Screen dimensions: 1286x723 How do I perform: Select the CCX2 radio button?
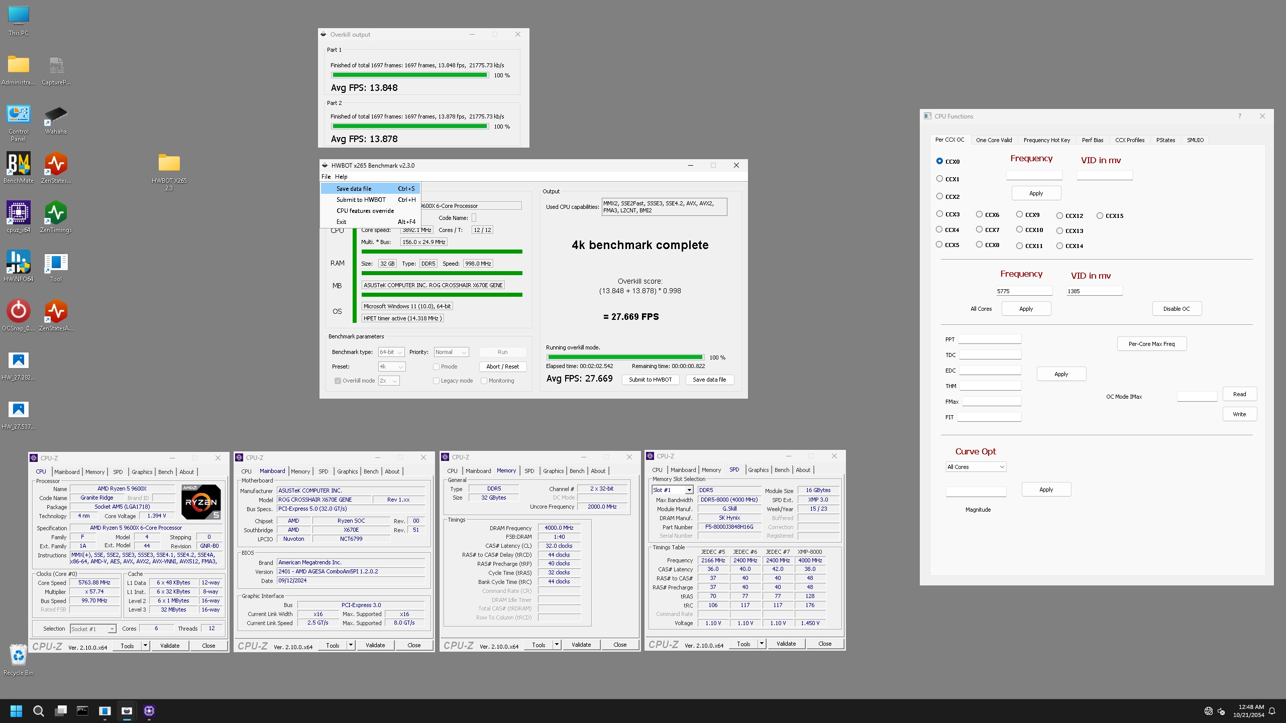[939, 196]
